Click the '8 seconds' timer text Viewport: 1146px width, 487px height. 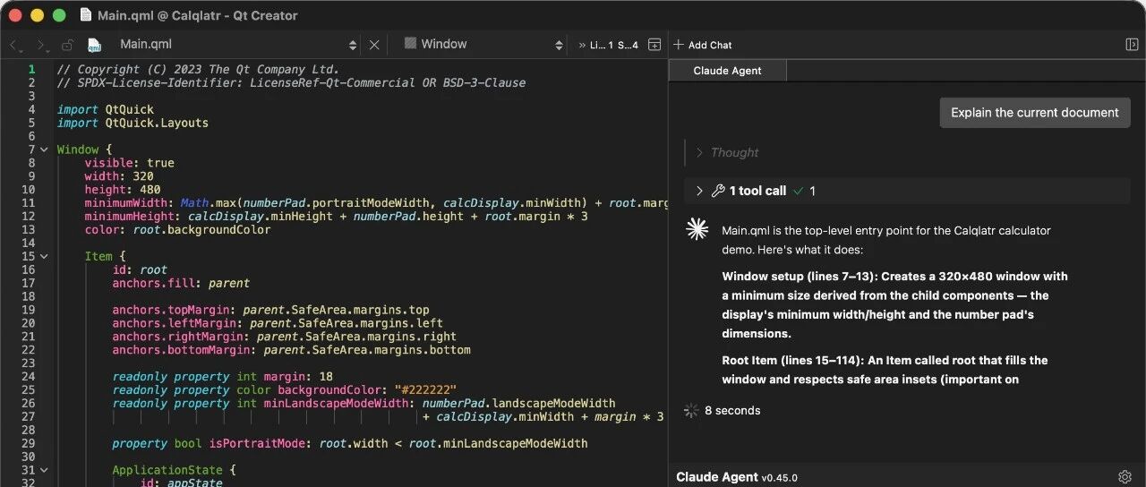coord(732,411)
